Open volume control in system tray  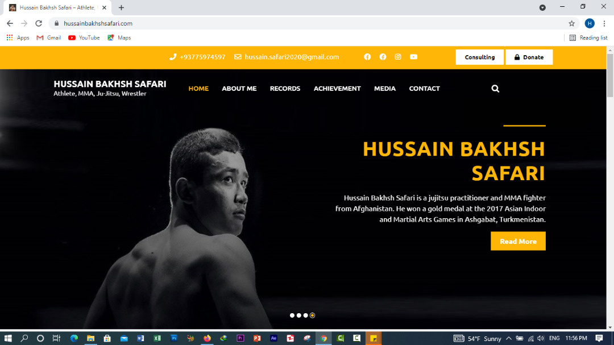coord(541,338)
